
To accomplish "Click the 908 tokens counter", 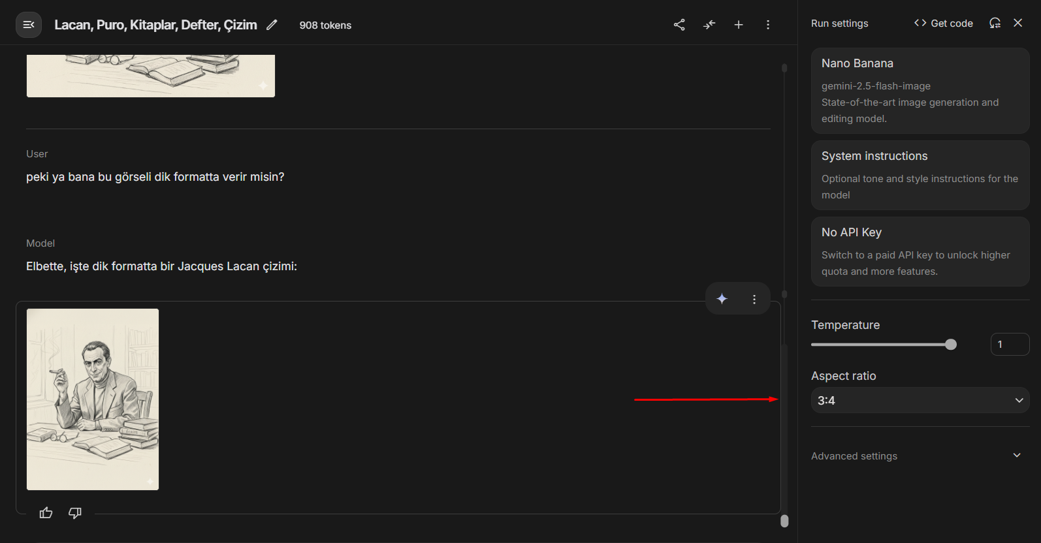I will coord(325,25).
